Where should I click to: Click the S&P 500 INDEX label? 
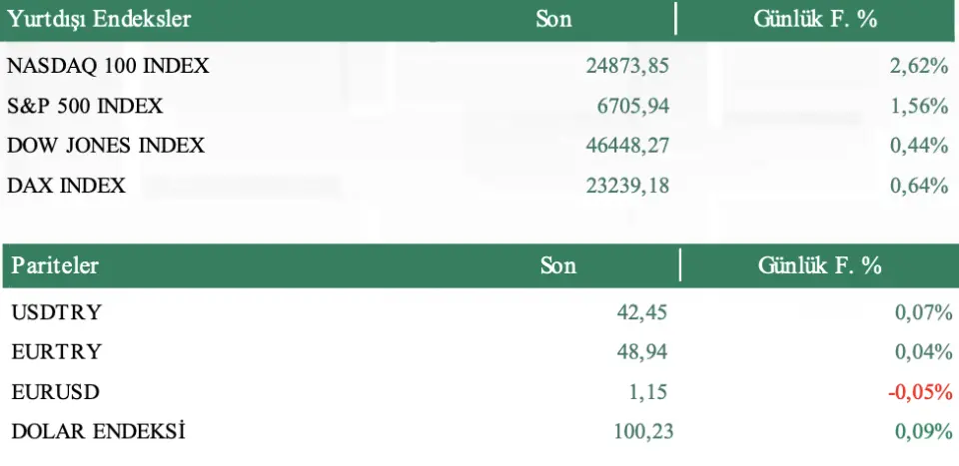point(85,106)
